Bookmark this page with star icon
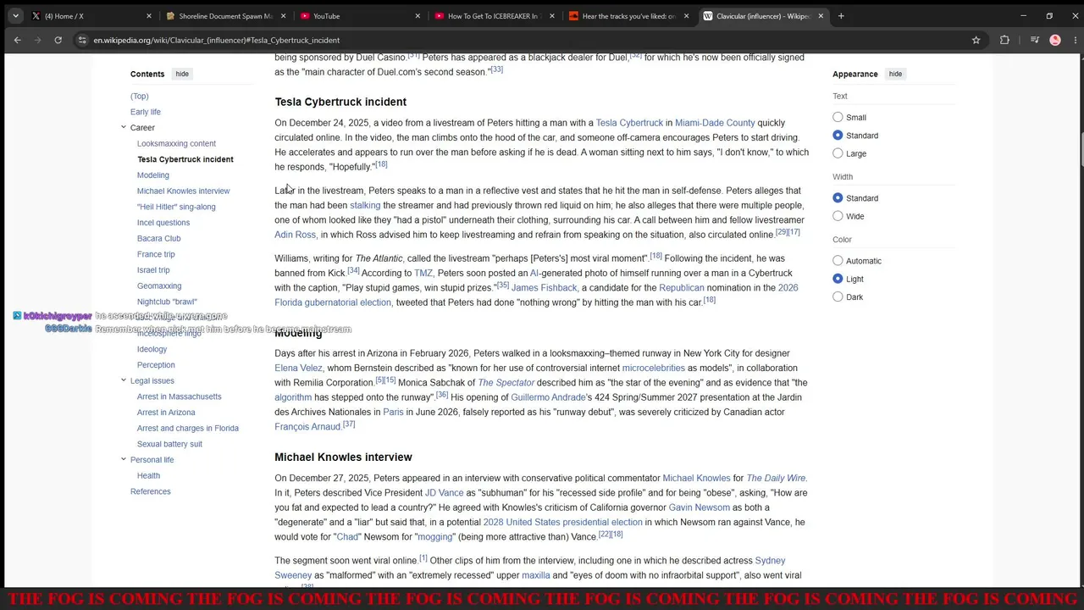The width and height of the screenshot is (1084, 610). [x=976, y=40]
